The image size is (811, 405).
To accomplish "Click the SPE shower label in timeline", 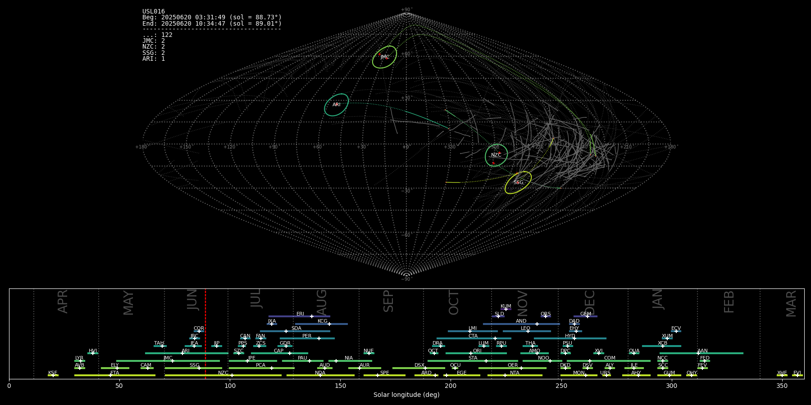I will pyautogui.click(x=384, y=373).
